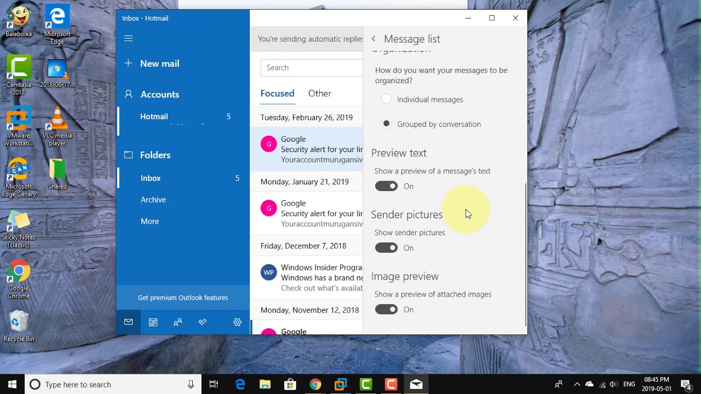This screenshot has height=394, width=701.
Task: Open the Shared folder desktop icon
Action: (x=57, y=175)
